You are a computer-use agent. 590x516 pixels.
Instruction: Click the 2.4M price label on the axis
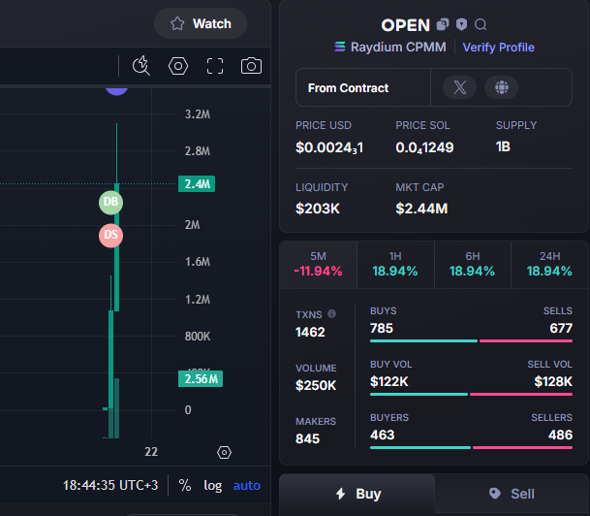(197, 184)
